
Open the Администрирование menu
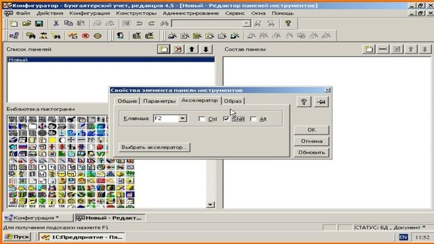click(191, 14)
